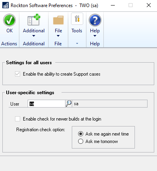
Task: Click into the User ID input field
Action: coord(47,104)
